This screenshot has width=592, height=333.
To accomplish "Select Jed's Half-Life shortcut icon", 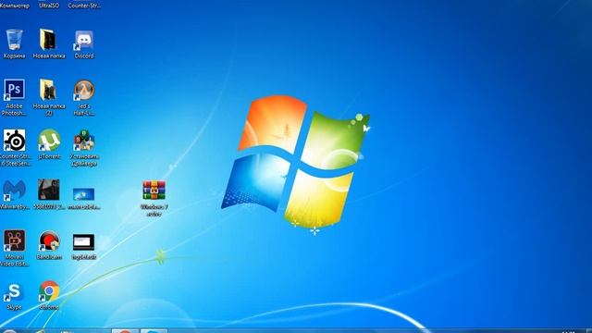I will click(x=84, y=90).
